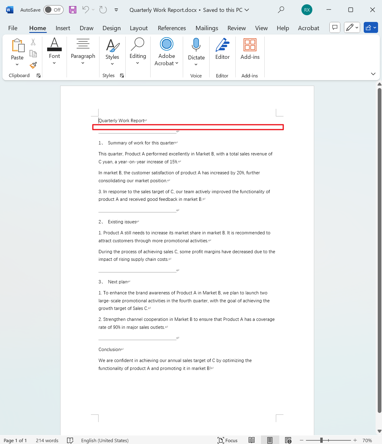This screenshot has width=382, height=444.
Task: Switch to Read Mode view
Action: coord(252,440)
